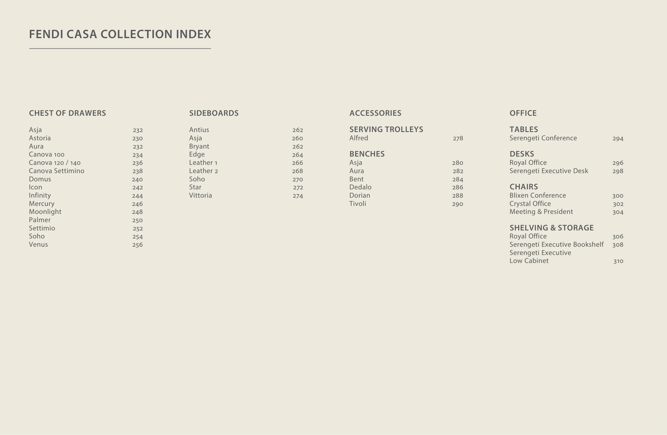The image size is (667, 435).
Task: Click the Alfred serving trolley entry
Action: (358, 138)
